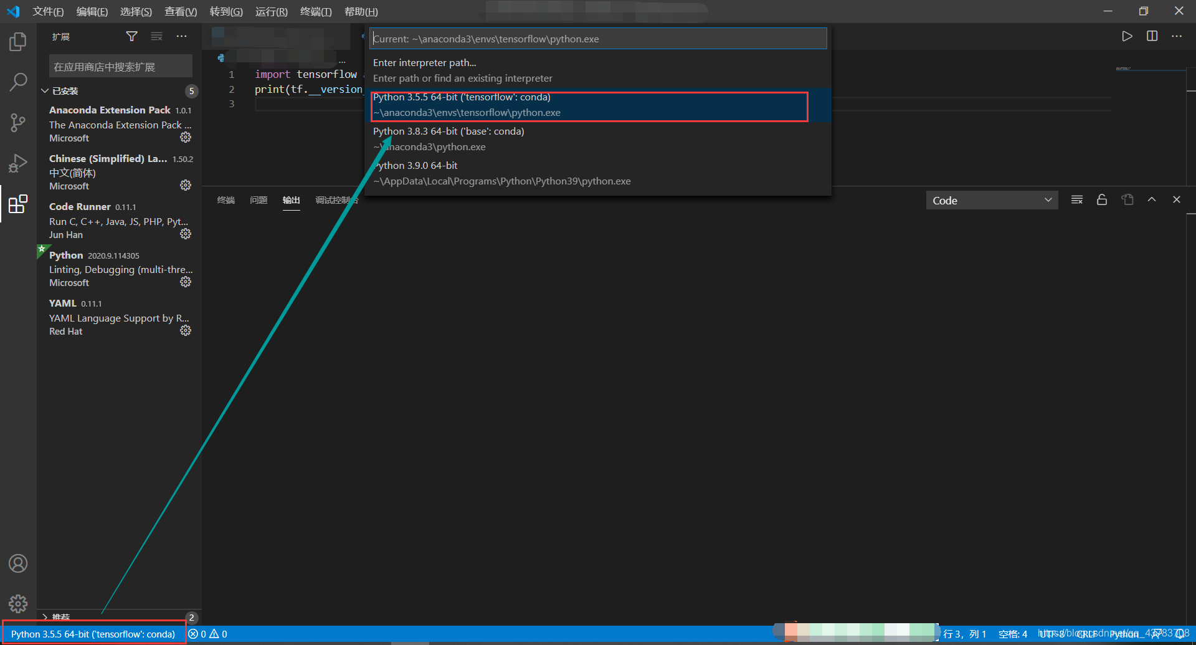The image size is (1196, 645).
Task: Open the Code output channel dropdown
Action: pyautogui.click(x=992, y=200)
